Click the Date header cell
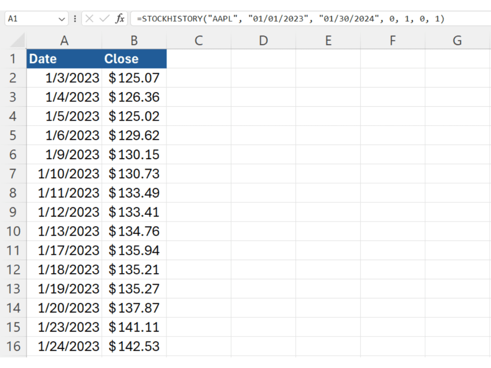491x368 pixels. pyautogui.click(x=64, y=59)
